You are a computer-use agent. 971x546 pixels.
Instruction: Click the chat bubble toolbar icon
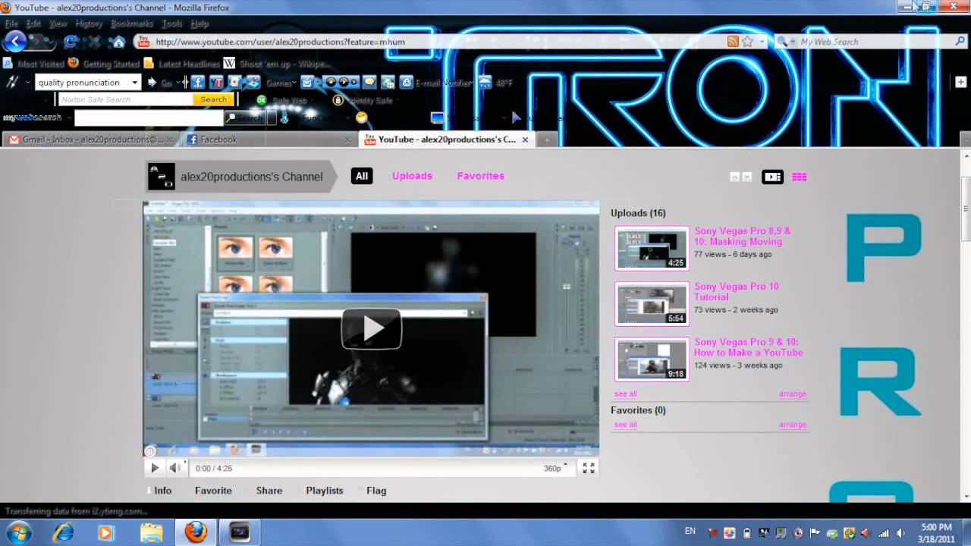click(369, 83)
